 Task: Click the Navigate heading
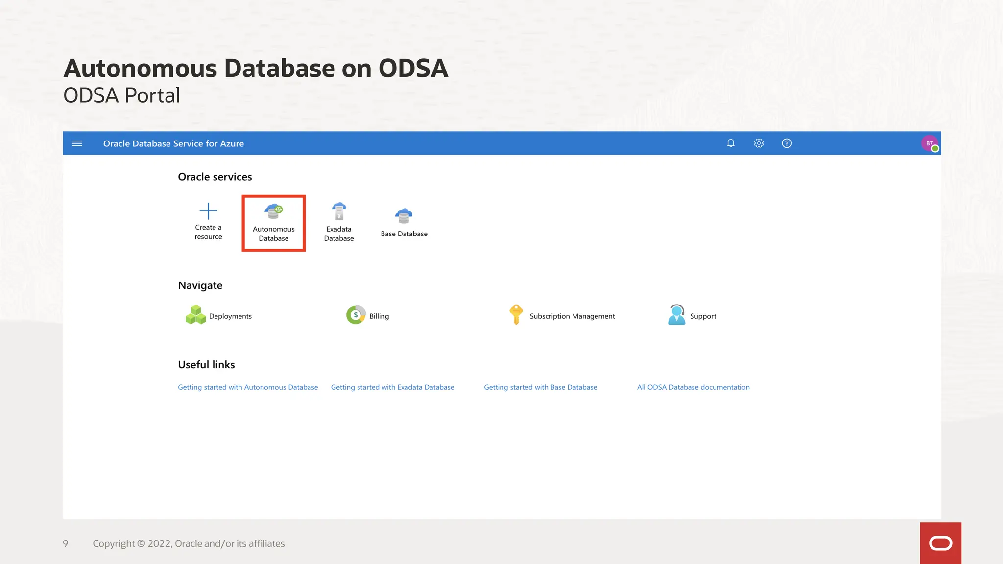tap(200, 285)
